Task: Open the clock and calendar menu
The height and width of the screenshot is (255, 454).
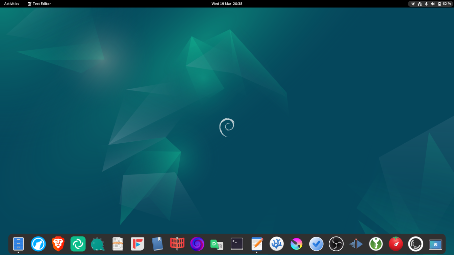Action: 227,4
